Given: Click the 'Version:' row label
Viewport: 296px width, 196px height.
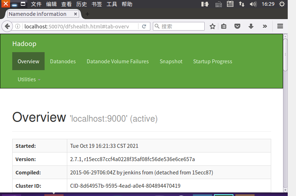Looking at the screenshot, I should (26, 159).
